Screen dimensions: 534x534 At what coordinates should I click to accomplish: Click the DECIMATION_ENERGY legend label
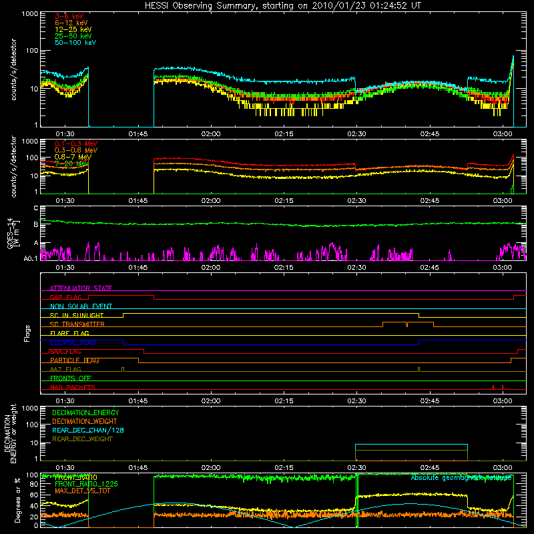pyautogui.click(x=85, y=413)
